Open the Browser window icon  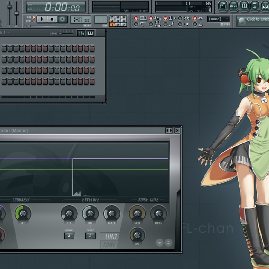[255, 6]
